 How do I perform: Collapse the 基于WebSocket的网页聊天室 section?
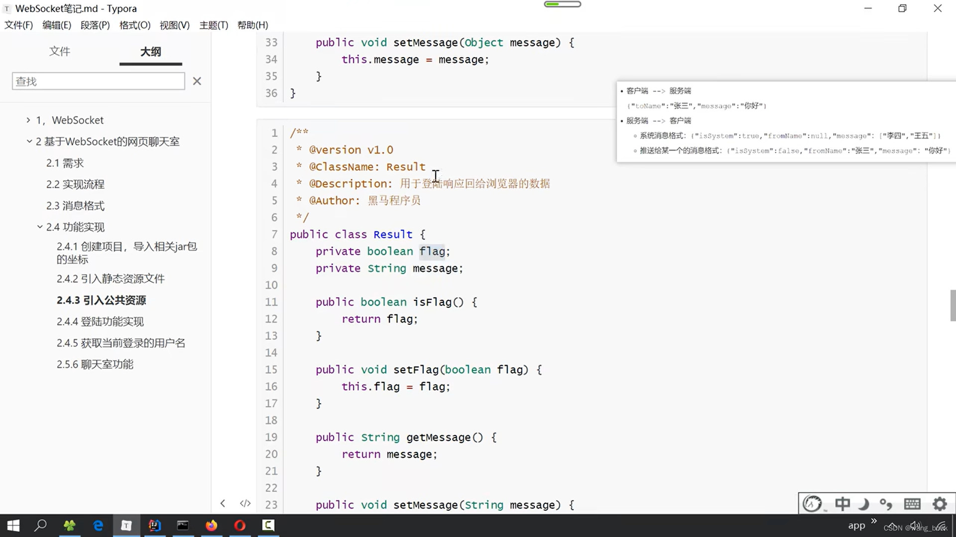pyautogui.click(x=29, y=141)
